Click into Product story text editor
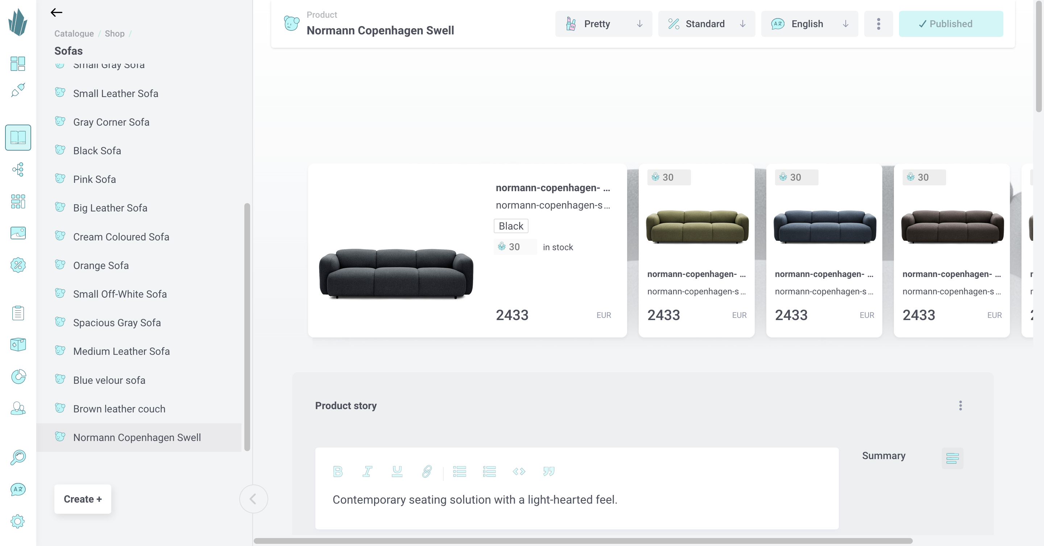This screenshot has height=546, width=1044. pyautogui.click(x=577, y=500)
